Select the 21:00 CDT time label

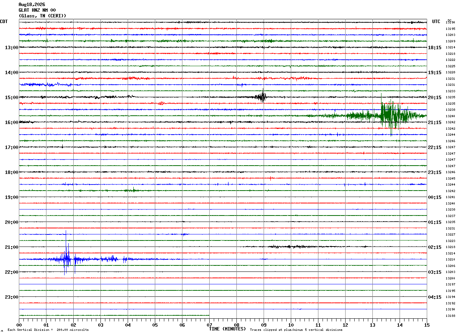(x=12, y=247)
